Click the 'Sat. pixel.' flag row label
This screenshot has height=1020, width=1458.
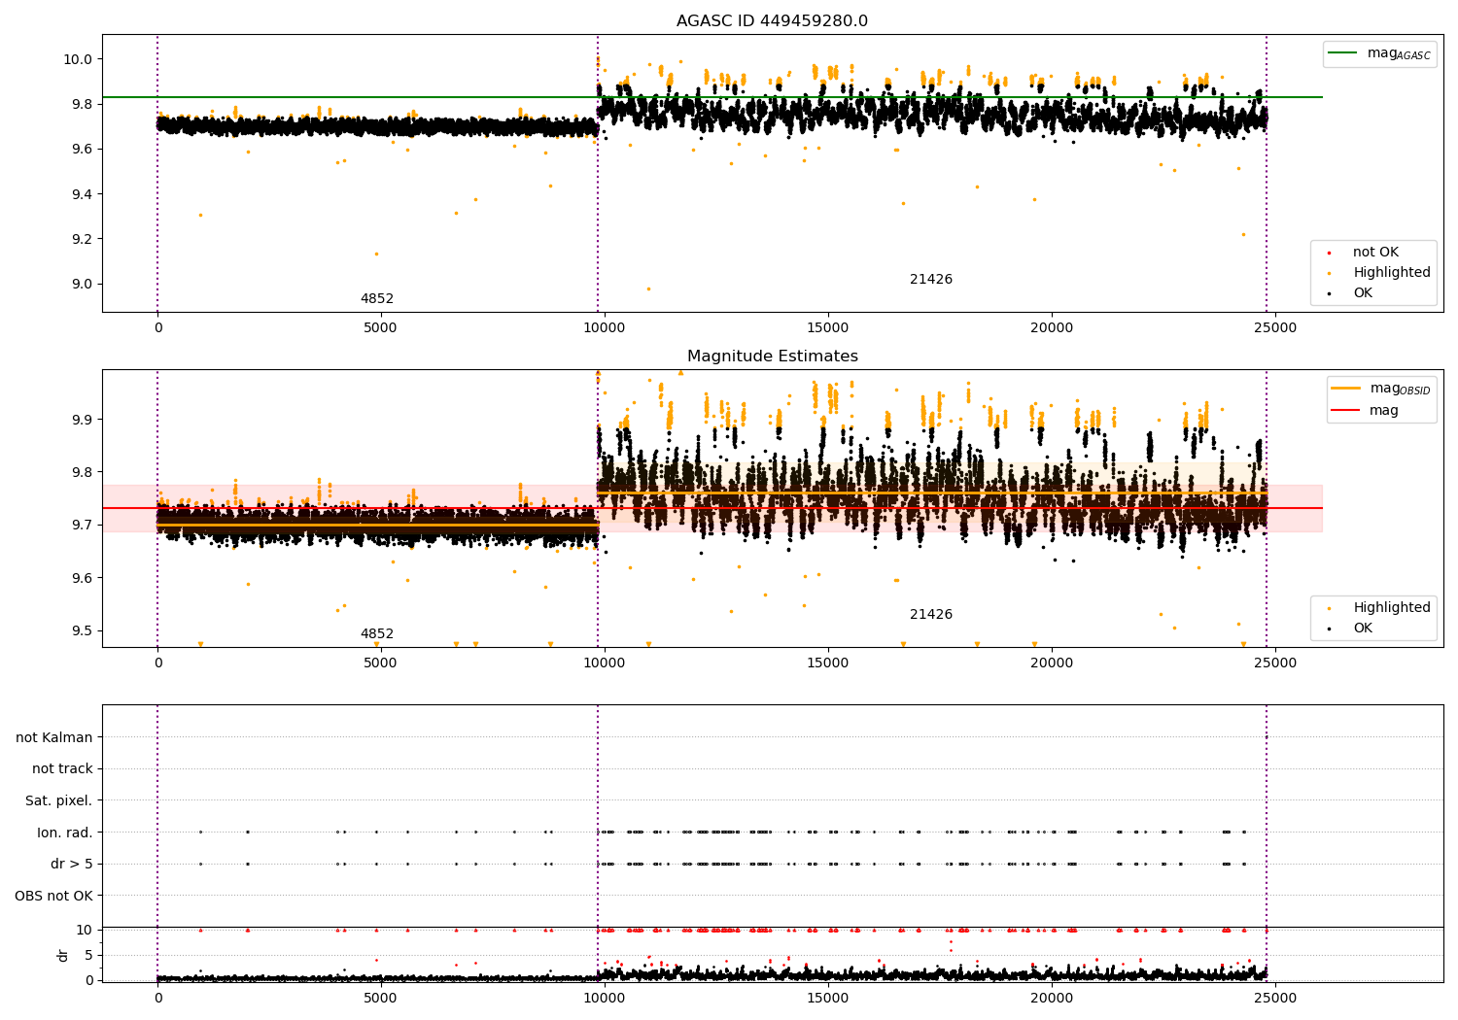(58, 800)
